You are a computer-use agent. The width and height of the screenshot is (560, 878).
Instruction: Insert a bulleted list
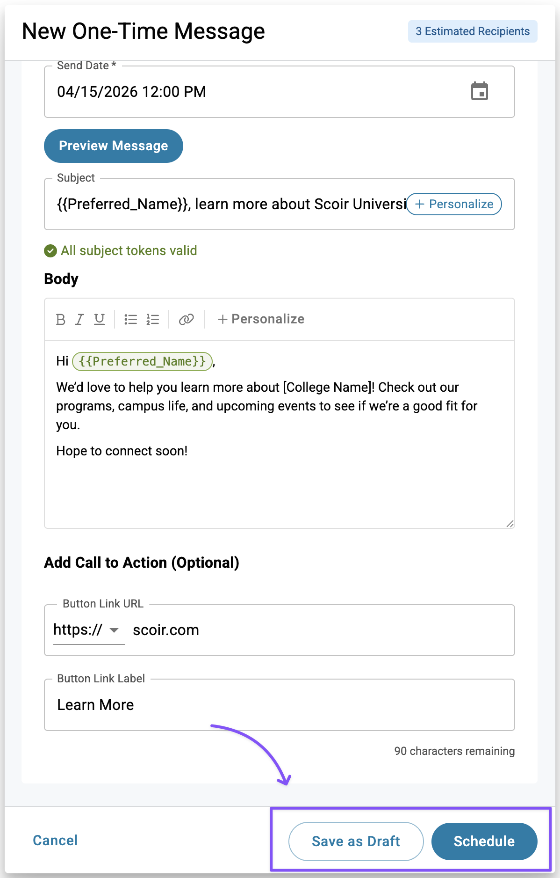click(130, 319)
